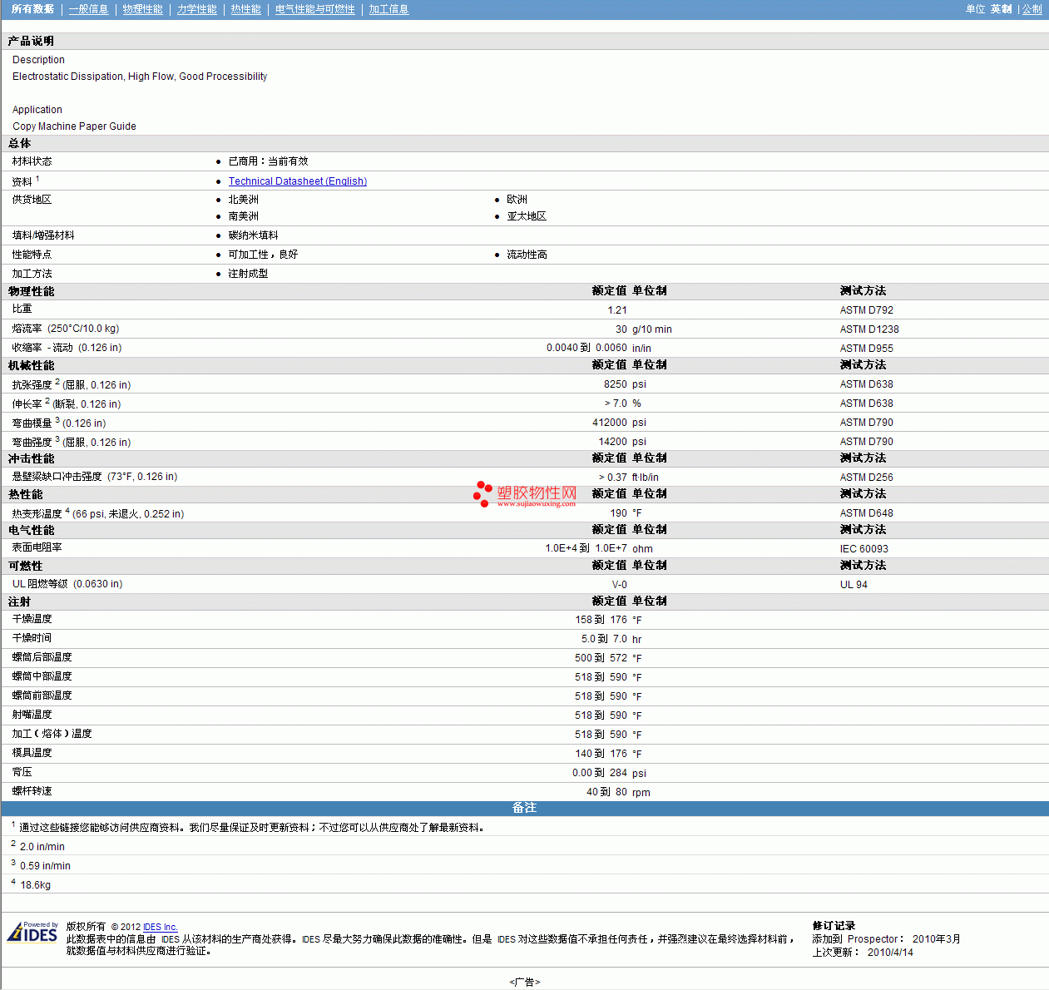The height and width of the screenshot is (990, 1049).
Task: Select the 英制 (imperial) unit option
Action: (1001, 9)
